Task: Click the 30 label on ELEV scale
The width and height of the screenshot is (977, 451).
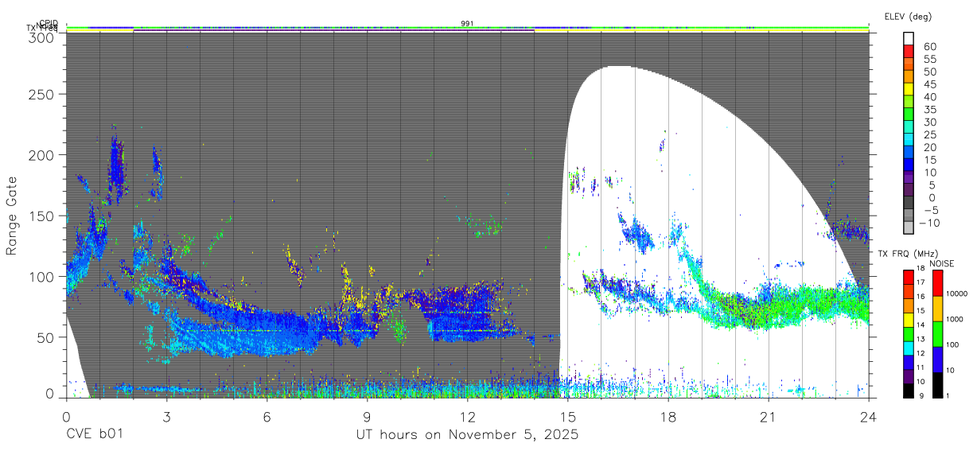Action: (930, 122)
